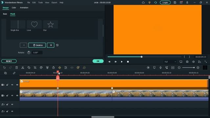Reset the mask with the circular arrow icon
210x118 pixels.
[57, 45]
